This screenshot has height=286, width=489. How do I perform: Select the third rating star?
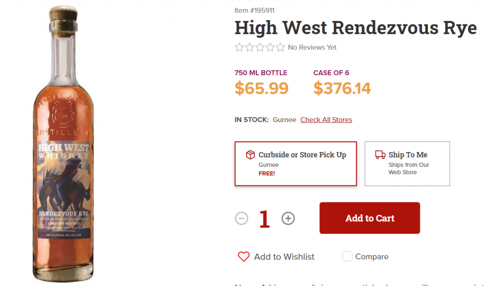(x=260, y=47)
